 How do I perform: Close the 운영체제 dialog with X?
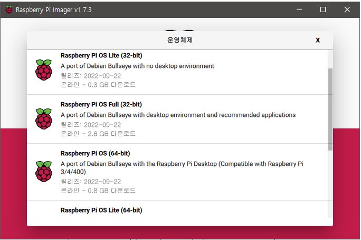point(318,40)
